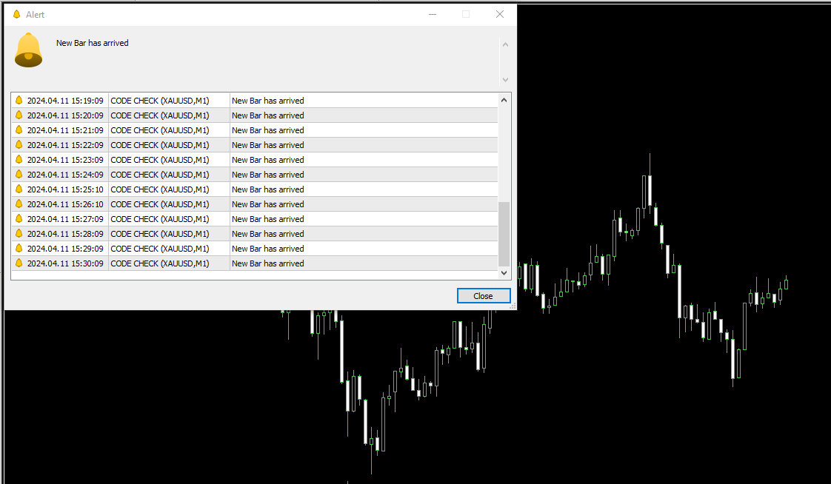
Task: Click the scroll-down chevron of the message pane
Action: 505,80
